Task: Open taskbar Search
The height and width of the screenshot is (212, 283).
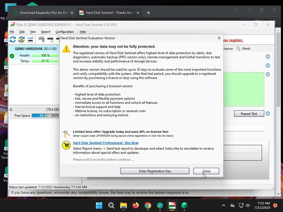Action: pyautogui.click(x=111, y=205)
